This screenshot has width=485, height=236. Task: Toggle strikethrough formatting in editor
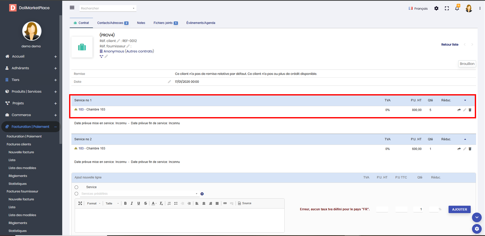click(145, 203)
